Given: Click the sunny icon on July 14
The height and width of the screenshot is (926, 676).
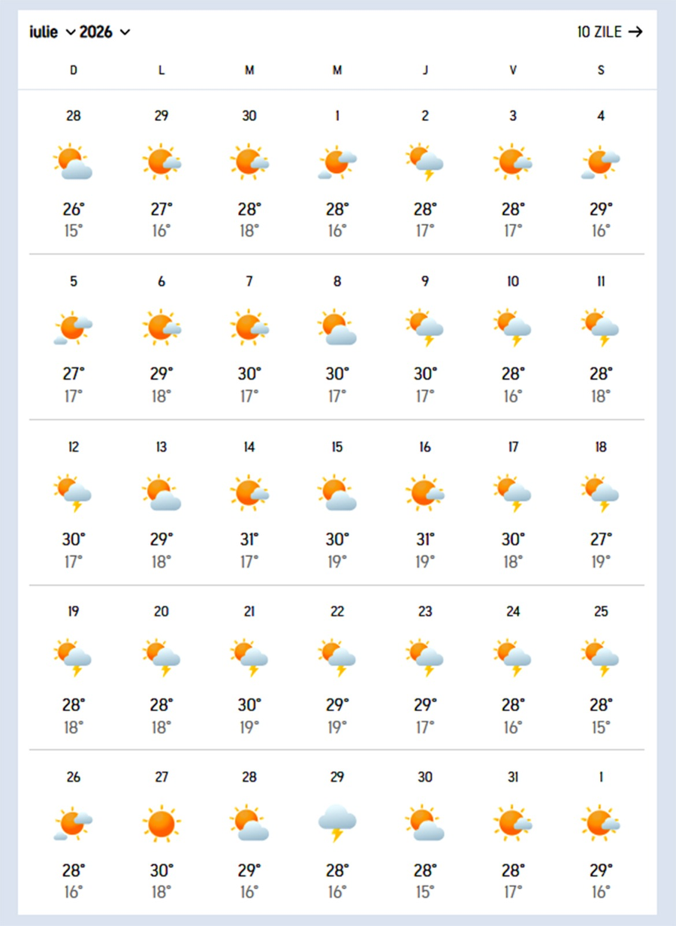Looking at the screenshot, I should click(x=249, y=492).
